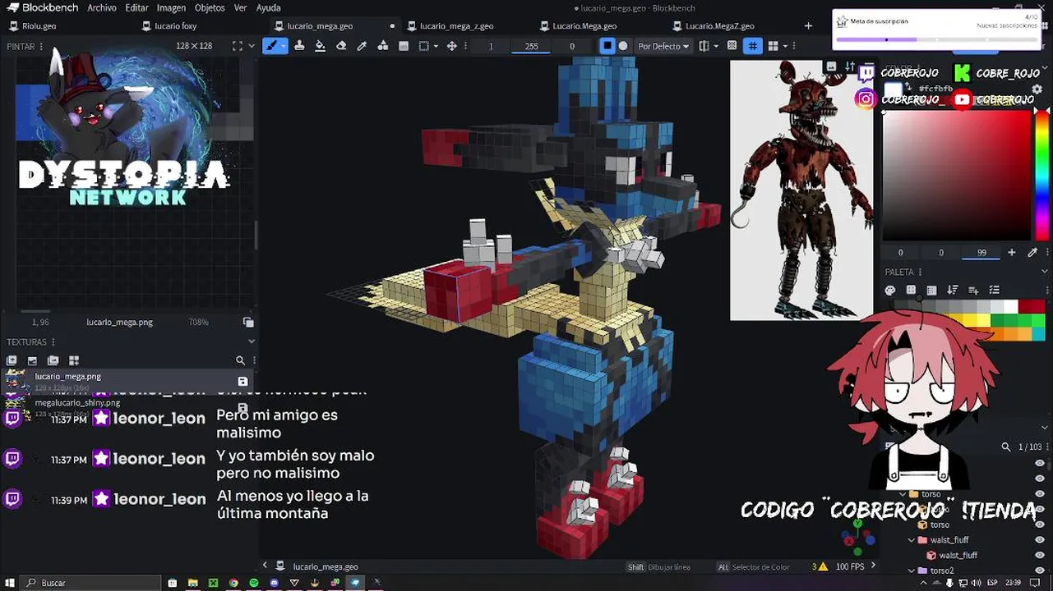Switch to the lucario_mega_z.geo tab
Viewport: 1053px width, 591px height.
click(x=456, y=25)
